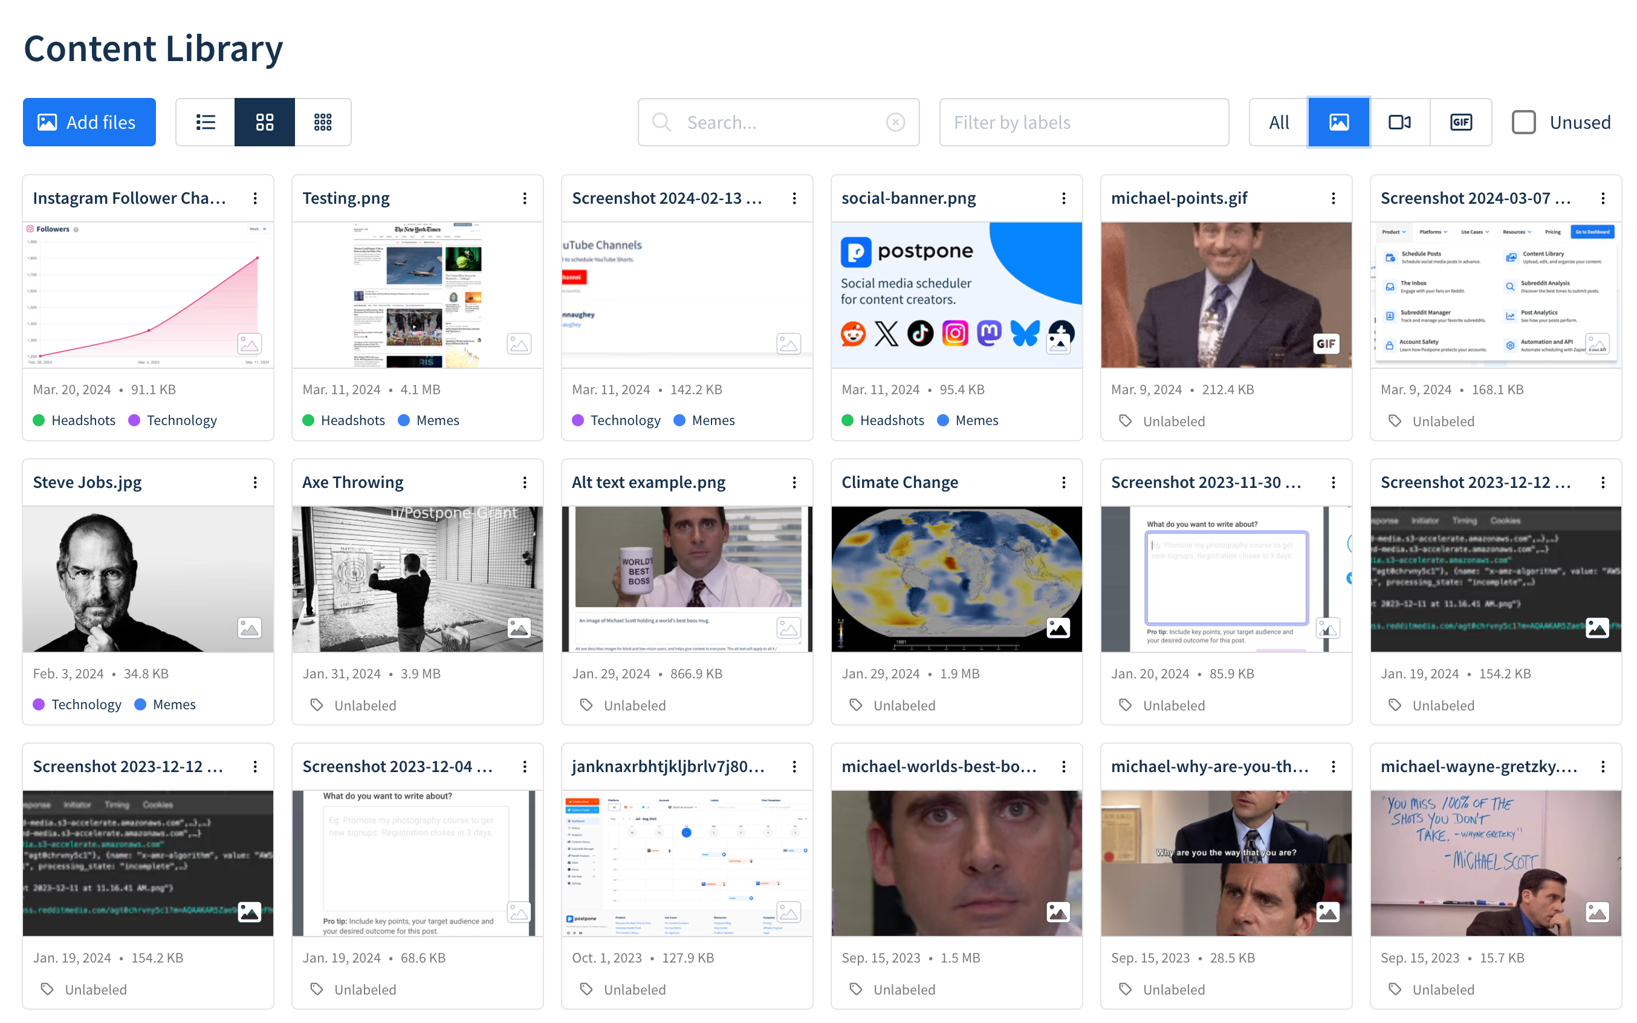This screenshot has width=1637, height=1023.
Task: Open the Screenshot 2024-03-07 menu thumbnail
Action: pos(1496,295)
